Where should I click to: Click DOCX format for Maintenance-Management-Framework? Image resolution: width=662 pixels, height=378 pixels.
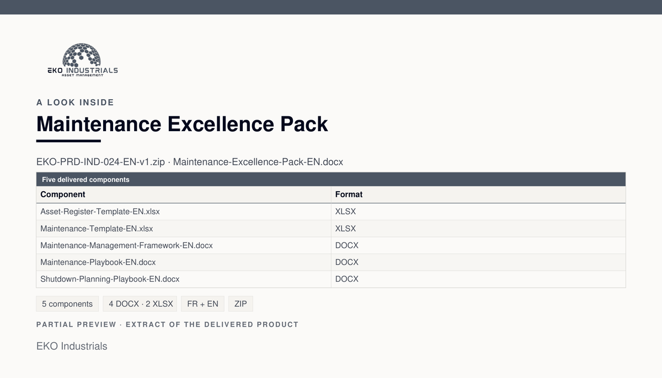pyautogui.click(x=478, y=245)
